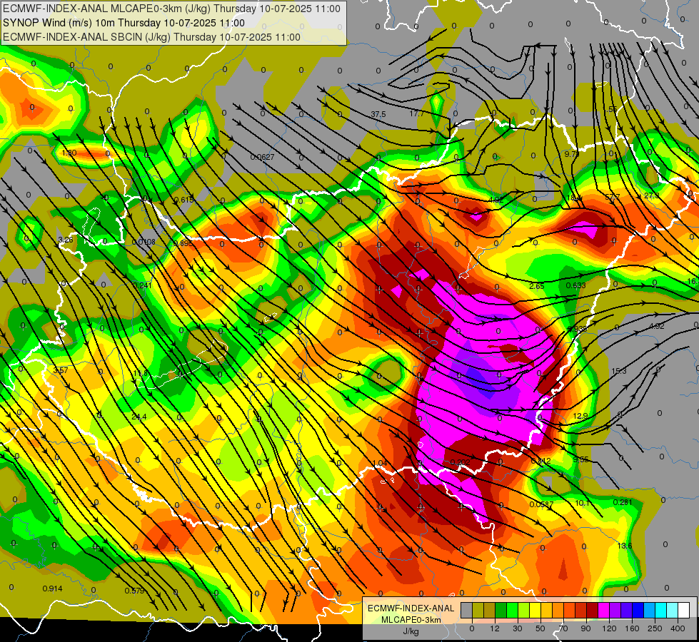Click the legend tick label 400
This screenshot has width=699, height=642.
point(678,628)
